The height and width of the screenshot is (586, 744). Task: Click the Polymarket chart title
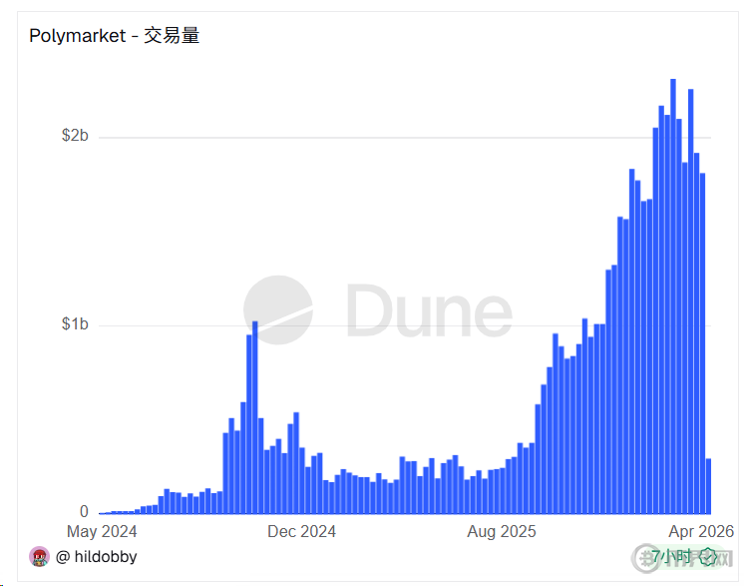click(115, 36)
